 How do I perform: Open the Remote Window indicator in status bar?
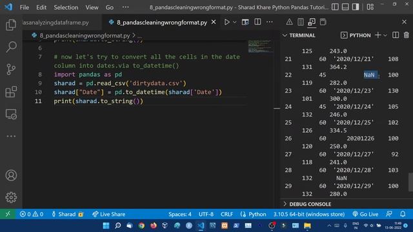(x=8, y=214)
